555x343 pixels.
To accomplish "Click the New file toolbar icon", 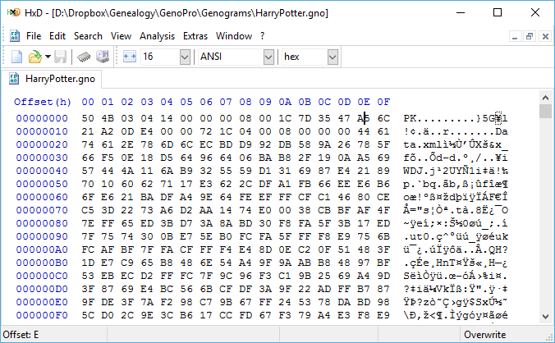I will pyautogui.click(x=16, y=57).
